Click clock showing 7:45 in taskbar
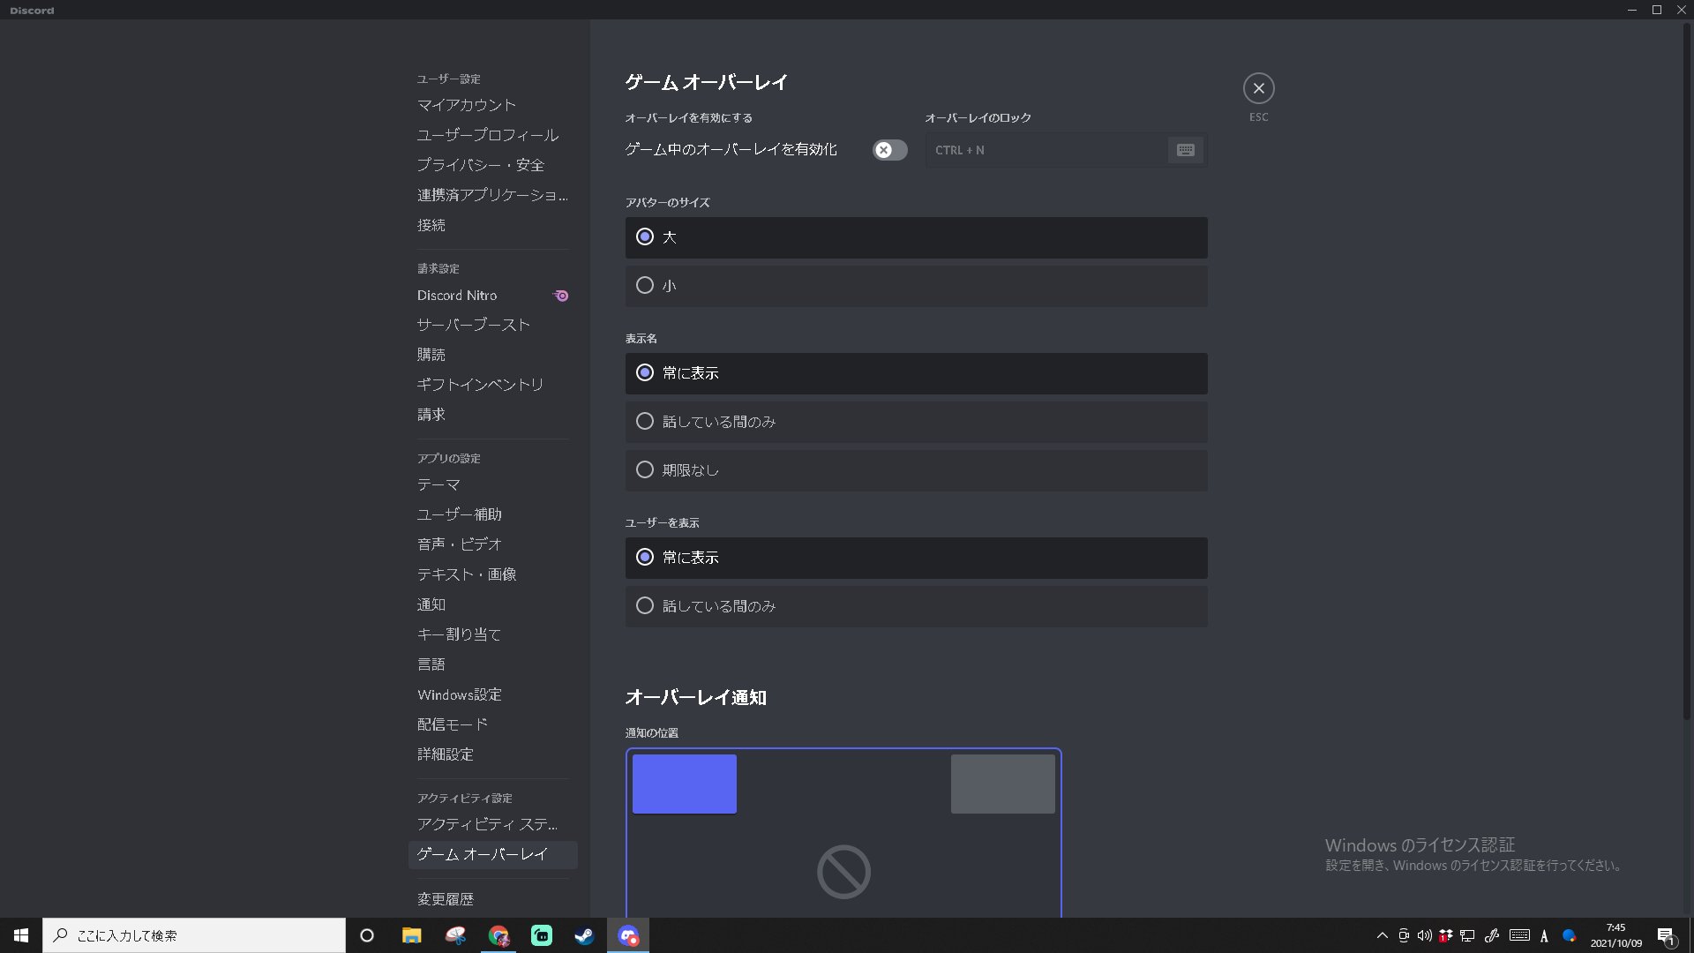This screenshot has width=1694, height=953. 1615,935
